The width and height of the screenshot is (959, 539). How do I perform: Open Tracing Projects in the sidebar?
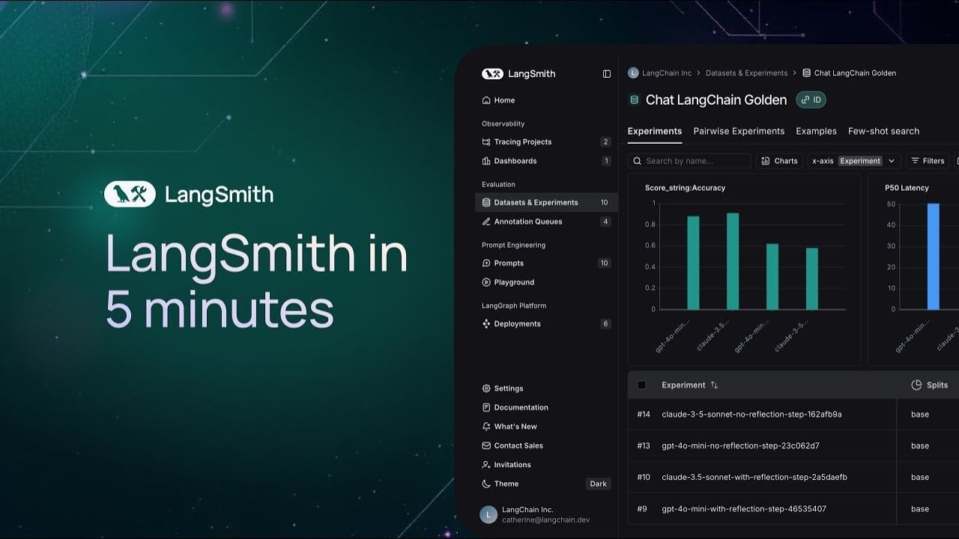click(x=522, y=141)
